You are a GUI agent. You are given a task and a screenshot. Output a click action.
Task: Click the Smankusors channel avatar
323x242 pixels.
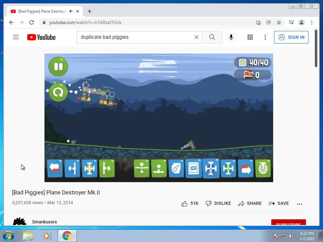[x=20, y=222]
